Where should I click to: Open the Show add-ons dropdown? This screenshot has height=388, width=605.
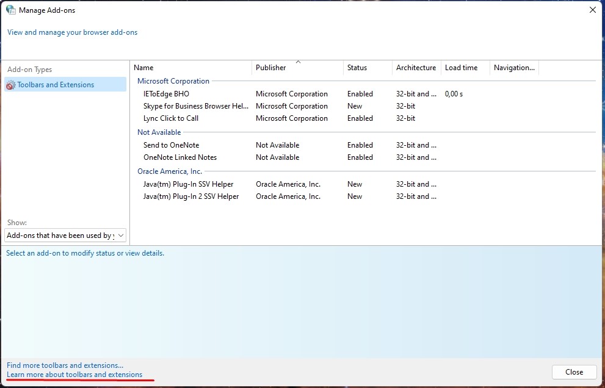pyautogui.click(x=65, y=235)
